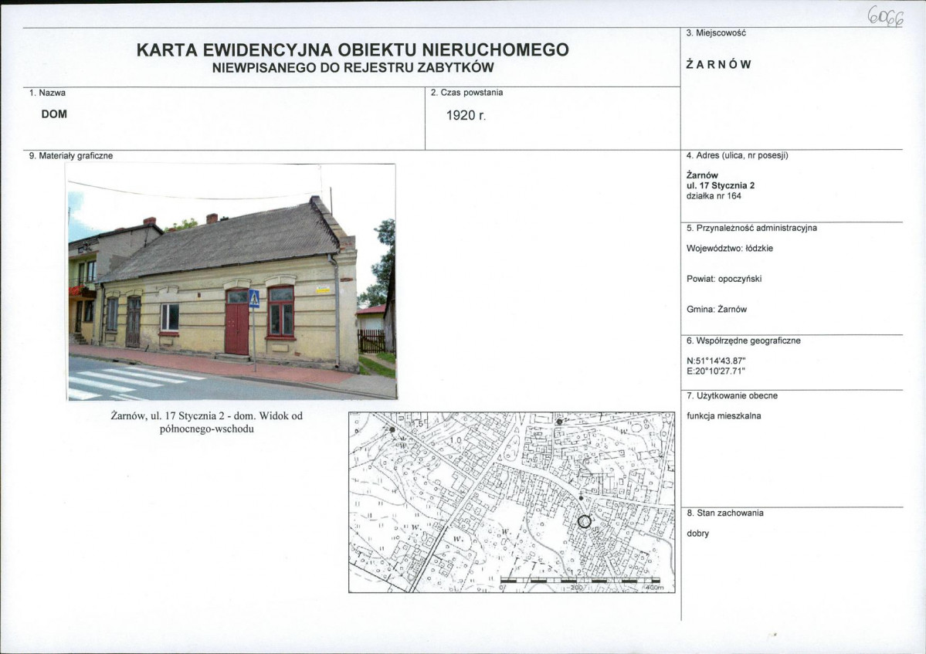
Task: Click the title 'KARTA EWIDENCYJNA OBIEKTU NIERUCHOMEGO'
Action: click(x=353, y=49)
